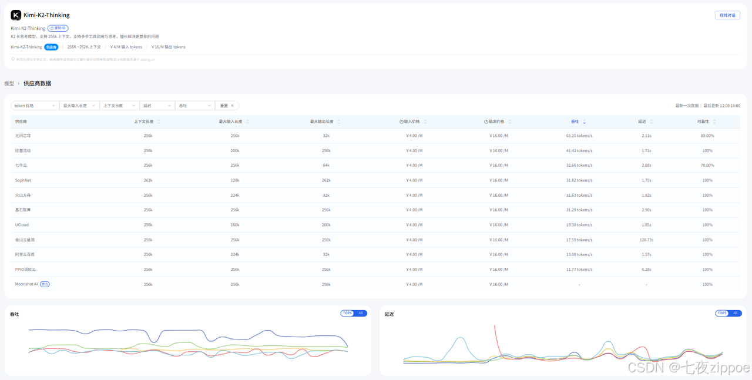
Task: Click provider PPIO派欧云 in the table
Action: coord(25,270)
